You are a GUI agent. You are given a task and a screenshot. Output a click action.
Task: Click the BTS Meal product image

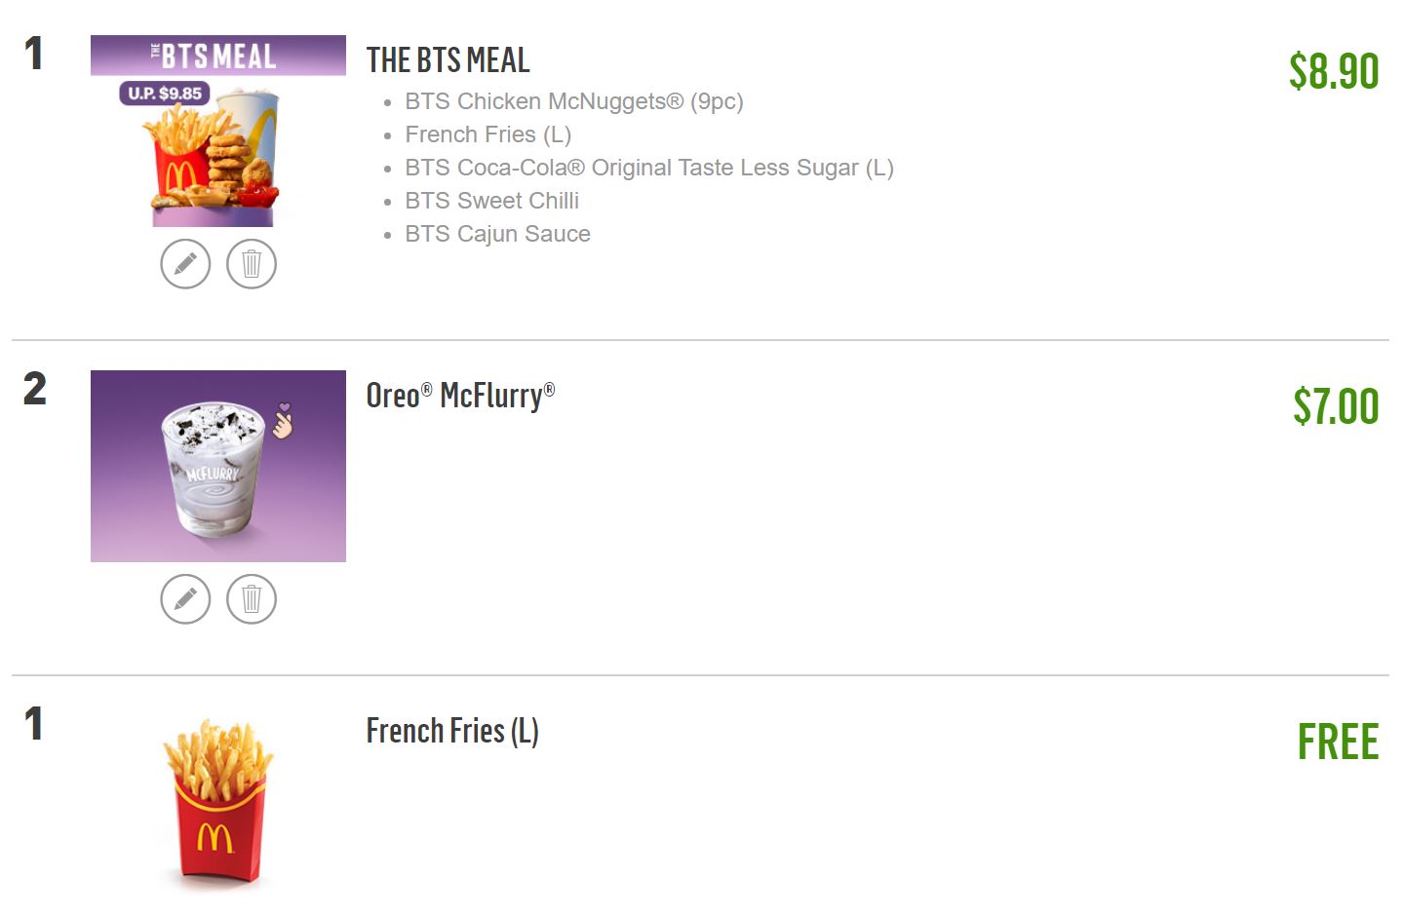click(x=218, y=131)
